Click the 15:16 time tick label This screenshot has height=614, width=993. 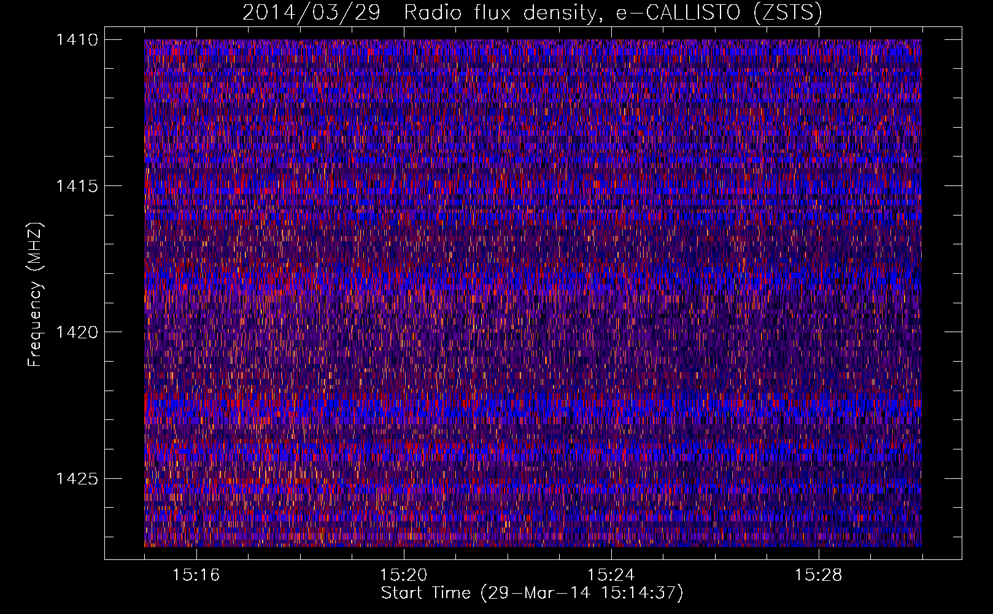pyautogui.click(x=196, y=575)
